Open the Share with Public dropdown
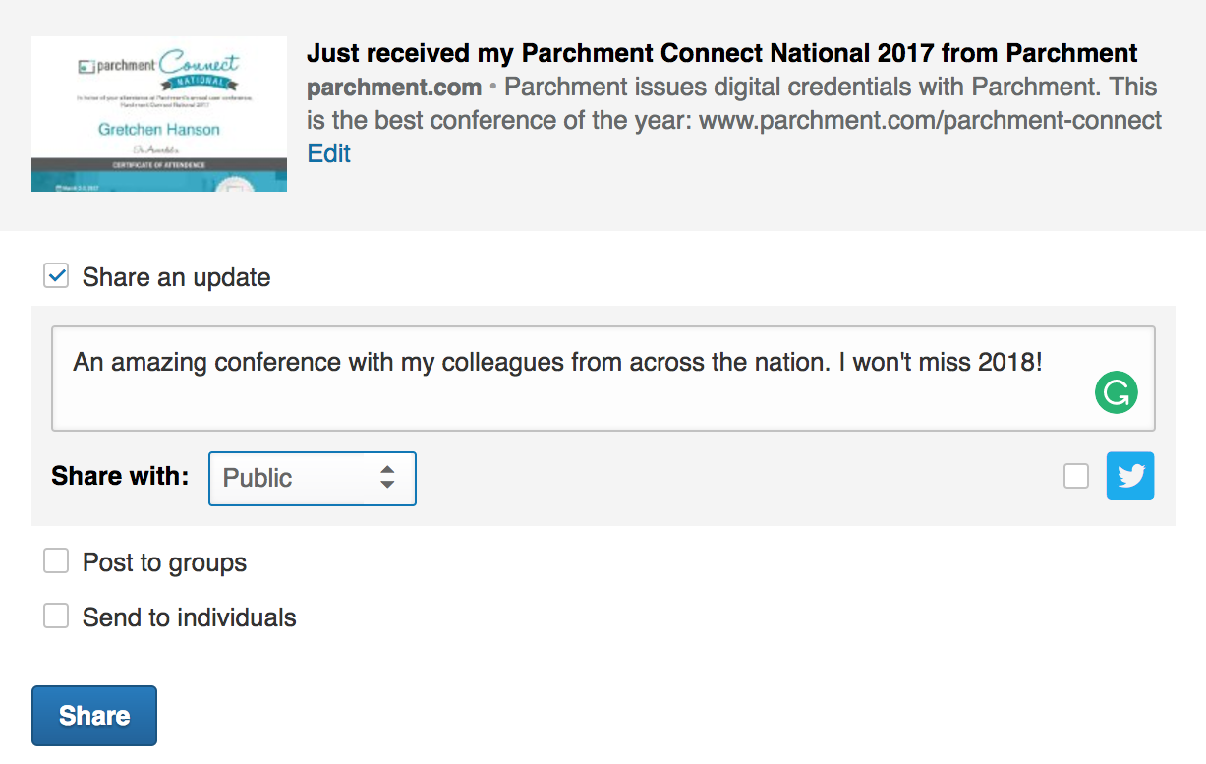 pos(312,478)
